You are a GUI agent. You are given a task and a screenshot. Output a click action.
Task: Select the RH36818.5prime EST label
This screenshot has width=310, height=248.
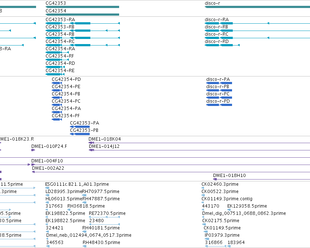86,206
